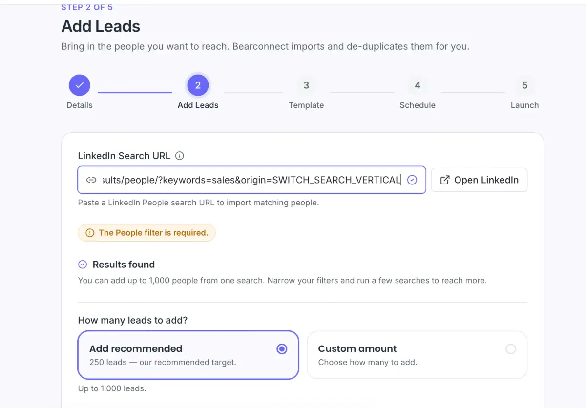Viewport: 586px width, 408px height.
Task: Click the LinkedIn Search URL input field
Action: tap(251, 180)
